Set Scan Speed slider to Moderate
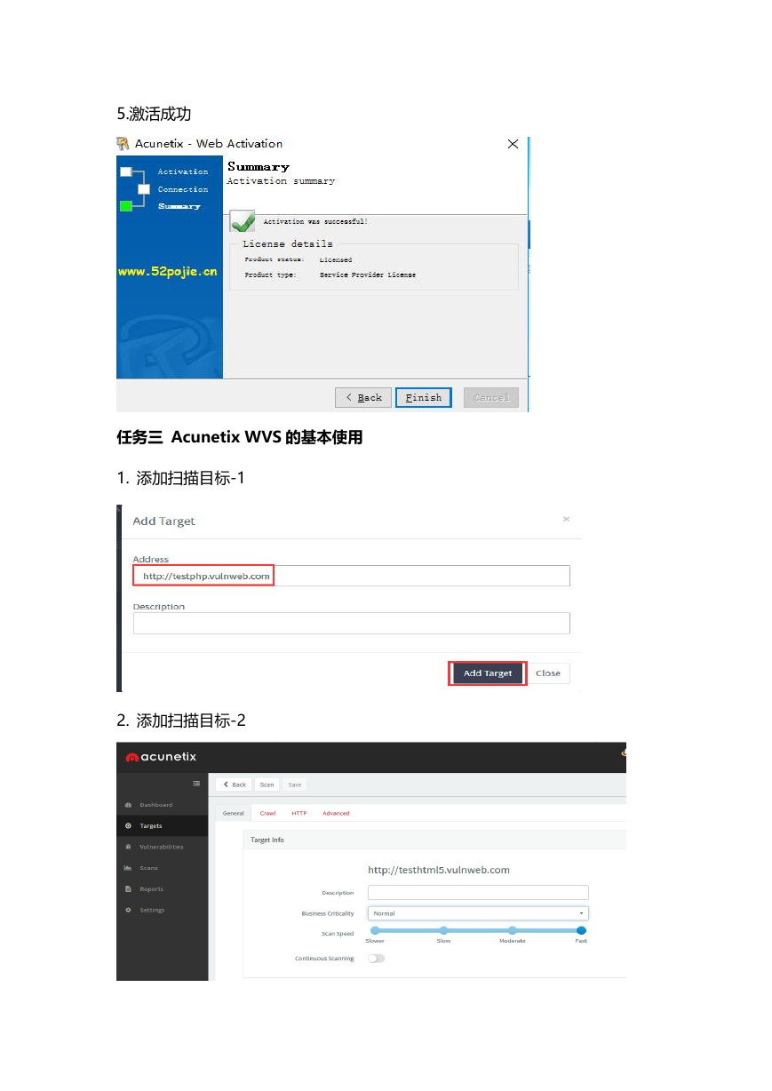 click(x=513, y=930)
